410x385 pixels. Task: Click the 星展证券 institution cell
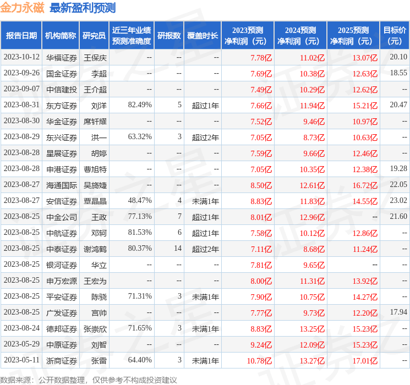click(62, 153)
